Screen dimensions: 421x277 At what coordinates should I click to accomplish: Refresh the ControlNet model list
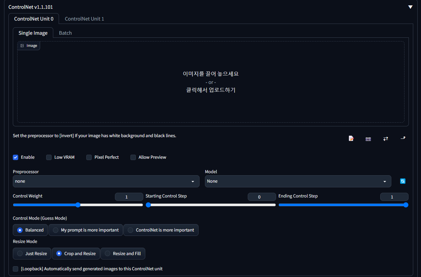click(403, 181)
